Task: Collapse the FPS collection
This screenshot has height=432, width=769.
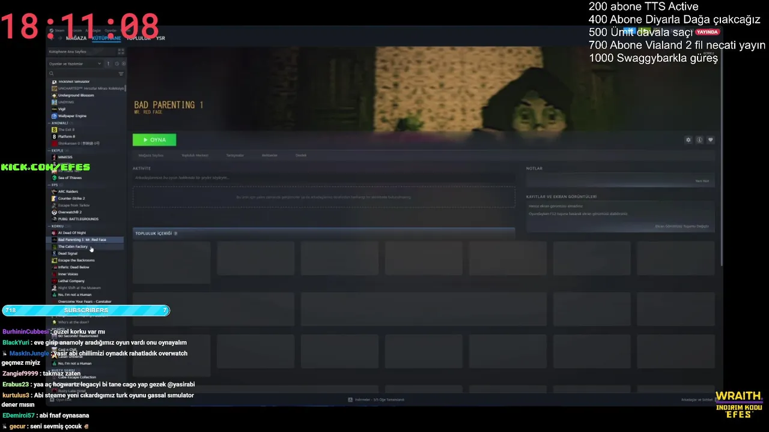Action: (x=55, y=185)
